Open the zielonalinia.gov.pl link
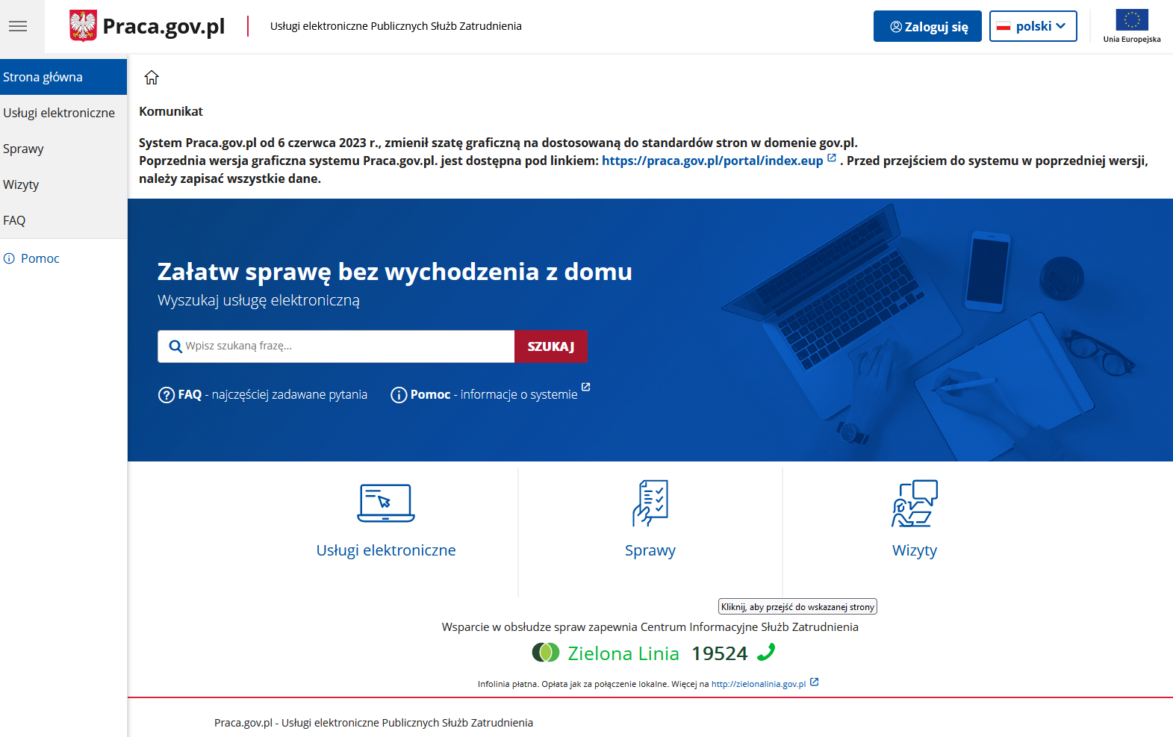Image resolution: width=1173 pixels, height=737 pixels. 759,684
